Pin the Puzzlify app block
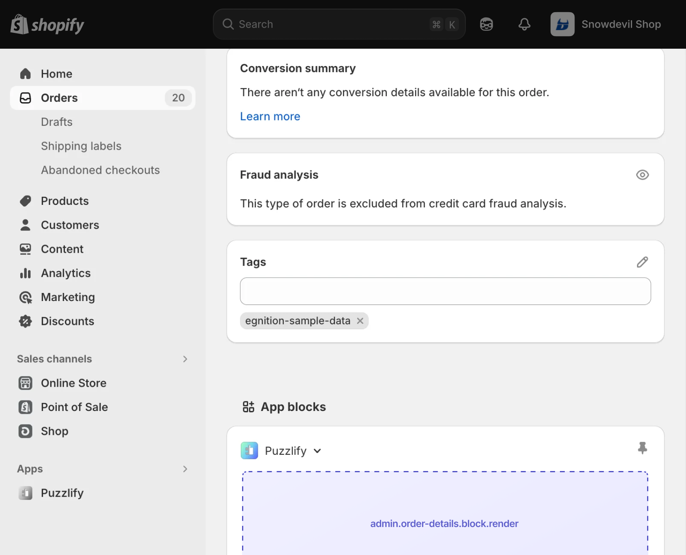This screenshot has height=555, width=686. click(x=642, y=448)
